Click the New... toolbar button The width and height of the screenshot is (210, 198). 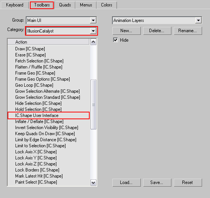126,31
